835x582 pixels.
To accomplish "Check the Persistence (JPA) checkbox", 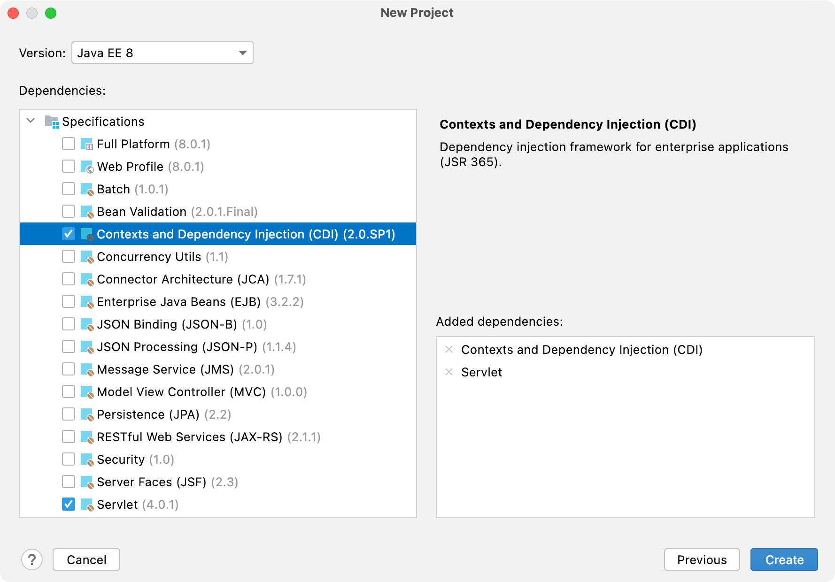I will [x=68, y=414].
